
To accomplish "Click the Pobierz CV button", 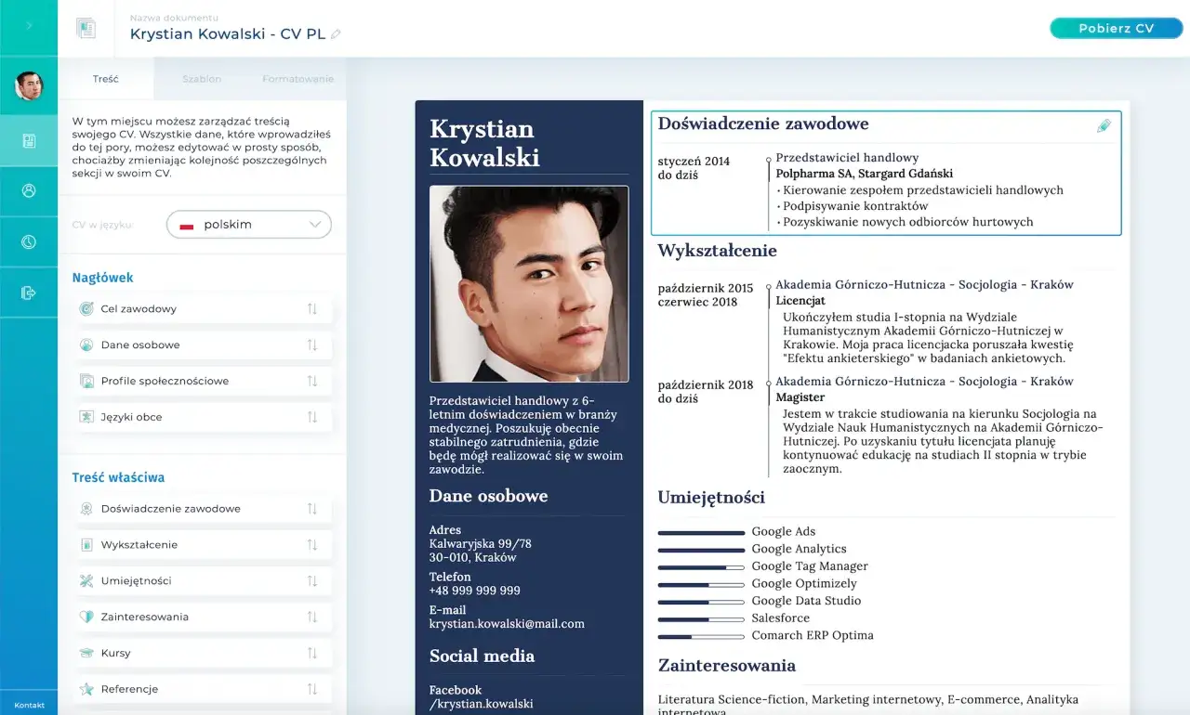I will [x=1115, y=28].
